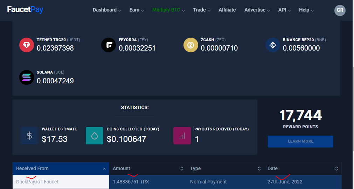The height and width of the screenshot is (189, 354).
Task: Open the Earn menu
Action: click(x=137, y=10)
